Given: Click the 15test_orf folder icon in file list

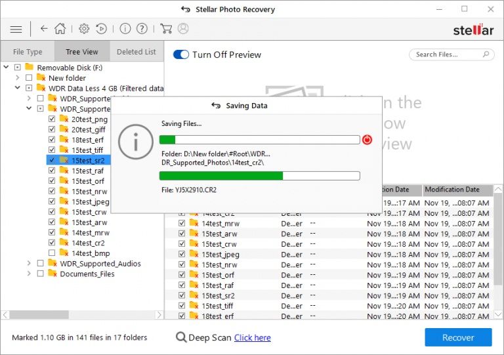Looking at the screenshot, I should click(194, 274).
